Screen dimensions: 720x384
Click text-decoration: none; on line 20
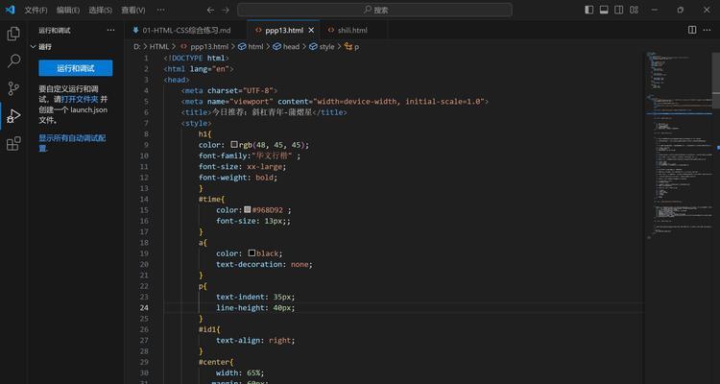265,264
